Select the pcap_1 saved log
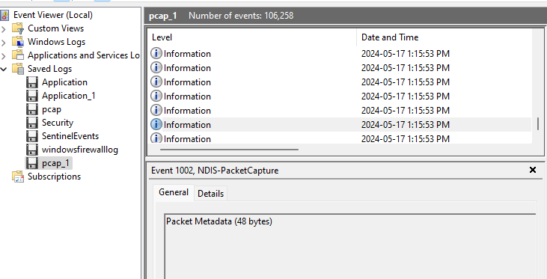 tap(56, 163)
